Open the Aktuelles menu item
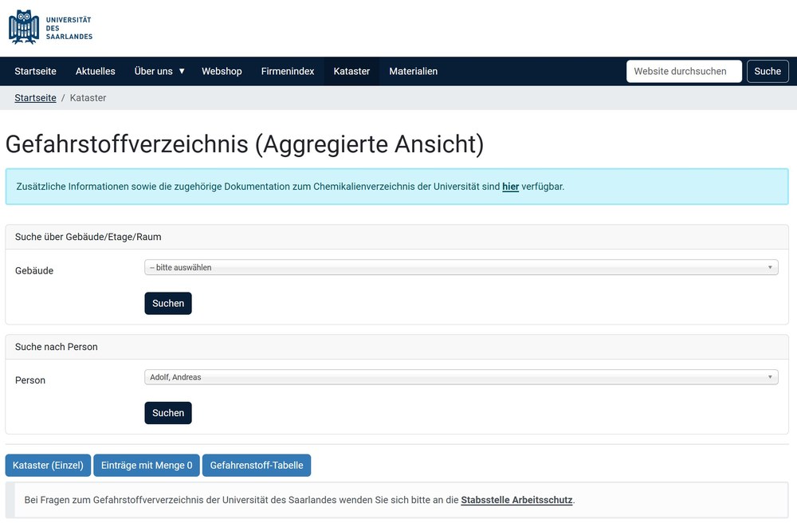This screenshot has height=527, width=797. coord(96,71)
